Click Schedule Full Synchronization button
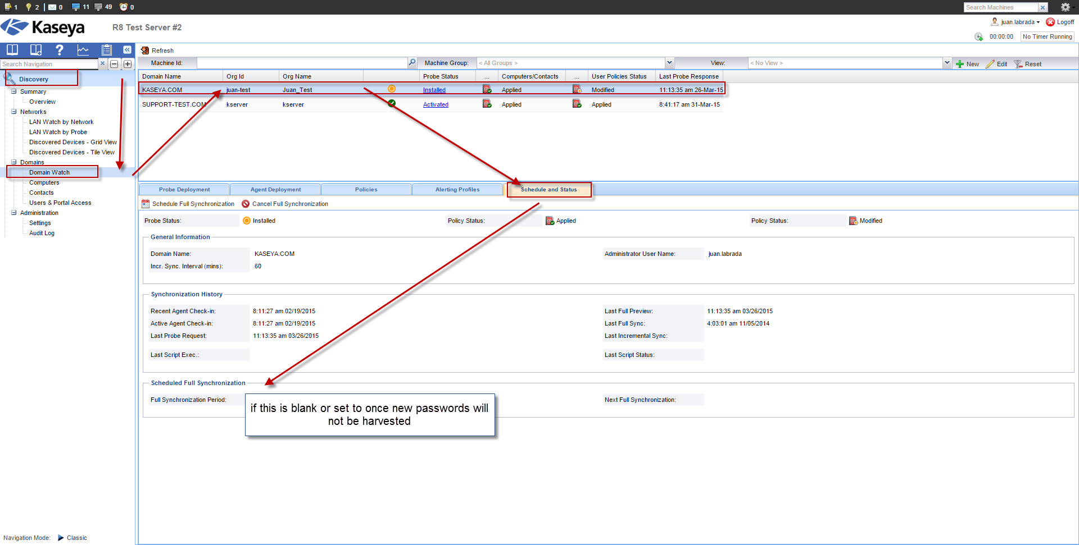Screen dimensions: 1079x545 pos(188,204)
